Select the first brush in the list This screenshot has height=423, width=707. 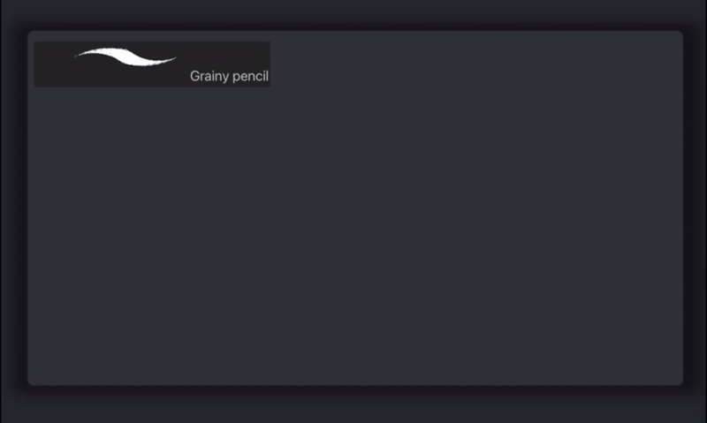tap(152, 64)
